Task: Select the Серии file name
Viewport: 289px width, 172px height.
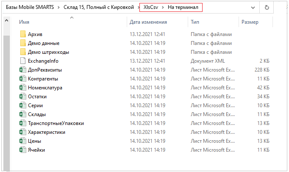Action: click(36, 105)
